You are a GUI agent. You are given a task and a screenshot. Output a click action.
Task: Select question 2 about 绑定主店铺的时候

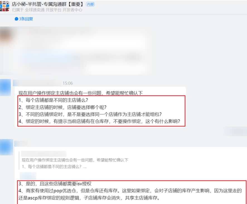pos(62,107)
